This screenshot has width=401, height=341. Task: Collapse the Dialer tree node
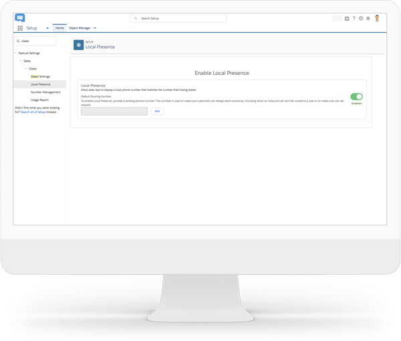(x=25, y=69)
